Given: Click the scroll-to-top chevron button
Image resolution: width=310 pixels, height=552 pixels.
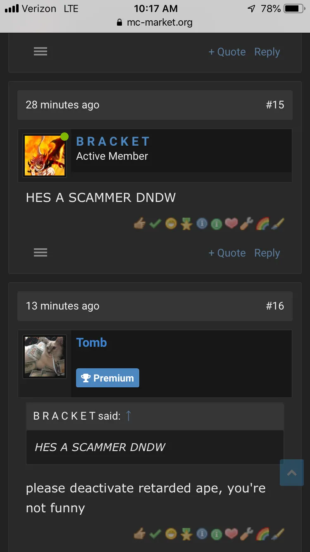Looking at the screenshot, I should point(292,473).
